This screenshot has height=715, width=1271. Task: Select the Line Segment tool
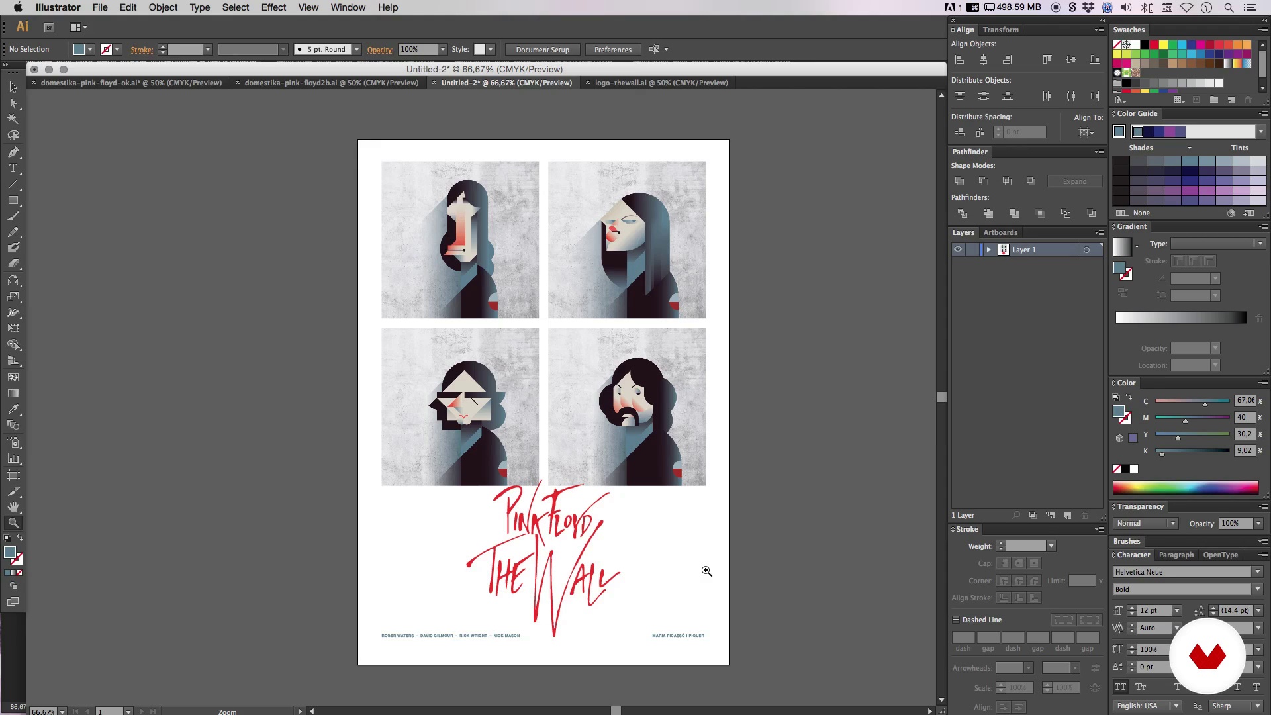[13, 184]
